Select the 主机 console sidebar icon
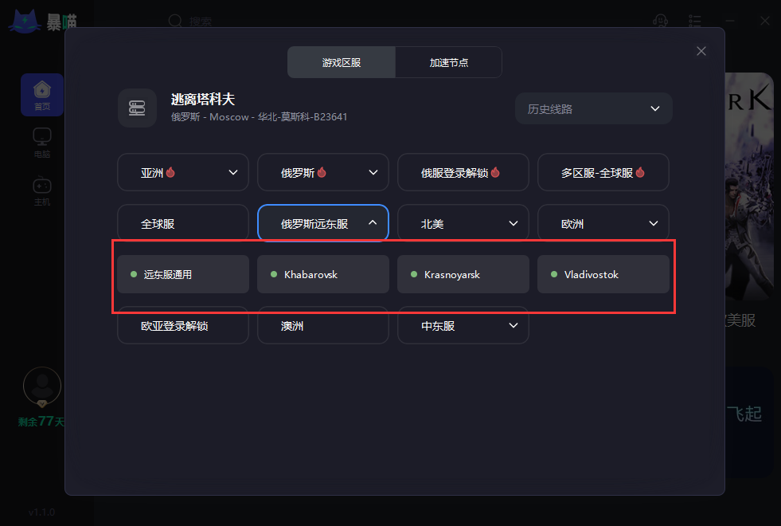 42,190
